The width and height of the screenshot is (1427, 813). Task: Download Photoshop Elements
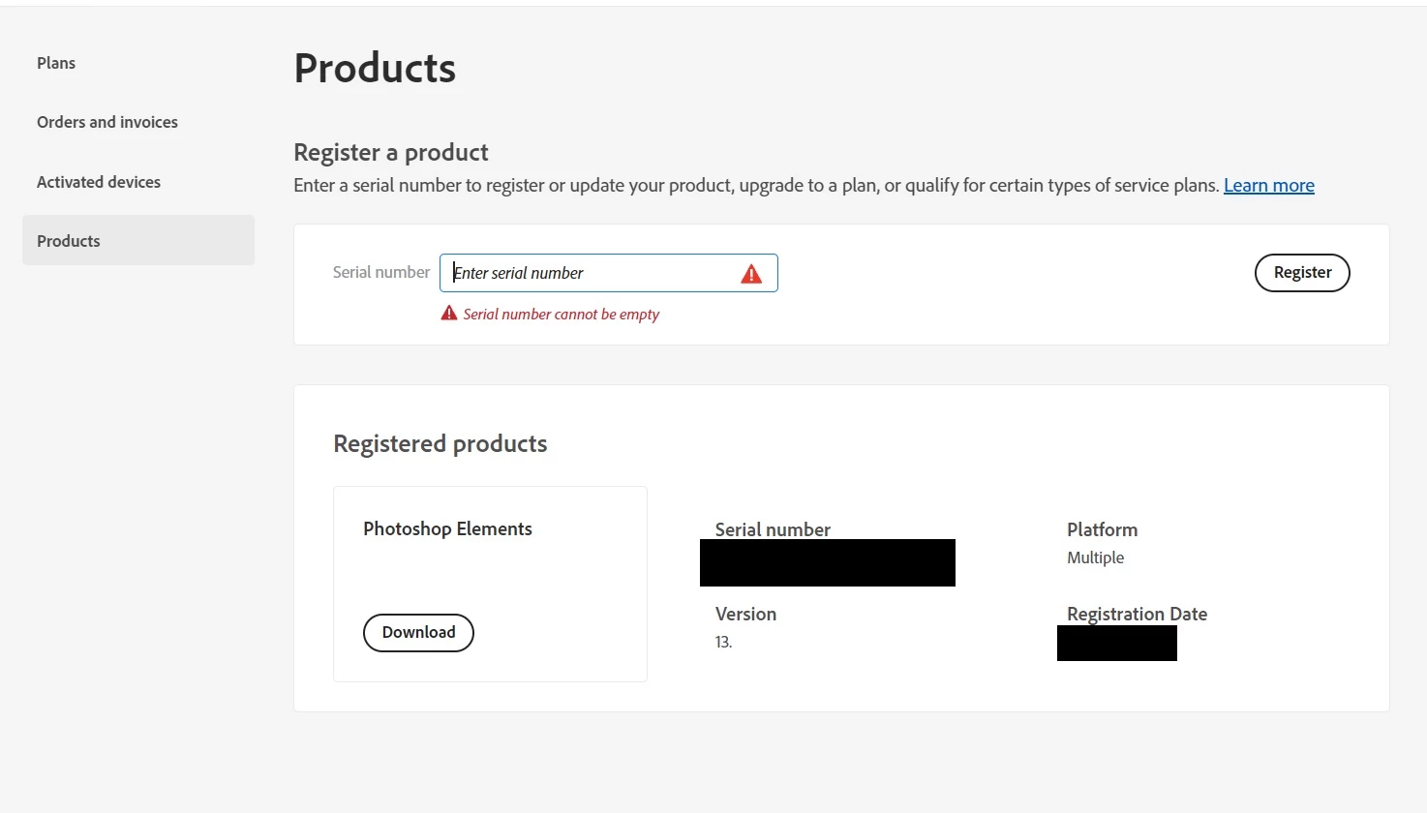click(x=418, y=632)
